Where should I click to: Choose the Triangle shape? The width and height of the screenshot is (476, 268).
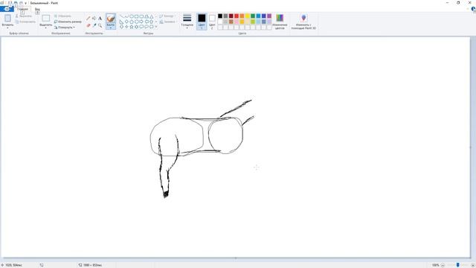pyautogui.click(x=151, y=16)
